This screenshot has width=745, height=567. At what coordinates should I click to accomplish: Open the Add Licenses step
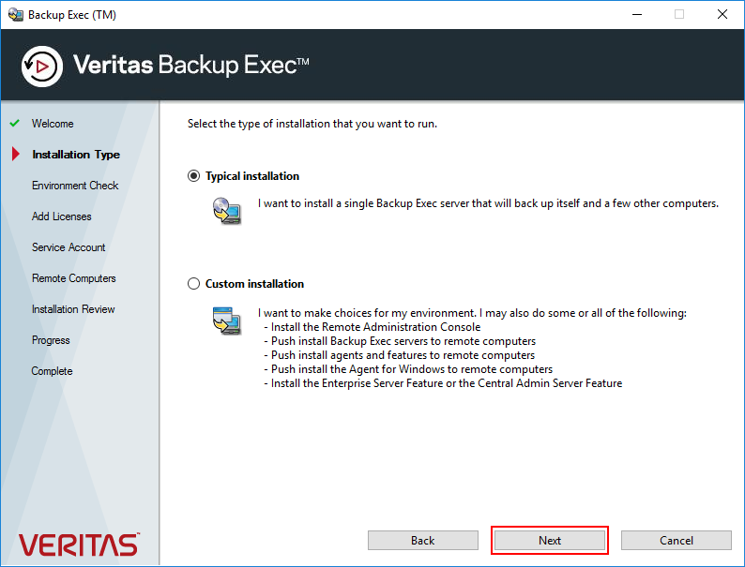point(62,216)
